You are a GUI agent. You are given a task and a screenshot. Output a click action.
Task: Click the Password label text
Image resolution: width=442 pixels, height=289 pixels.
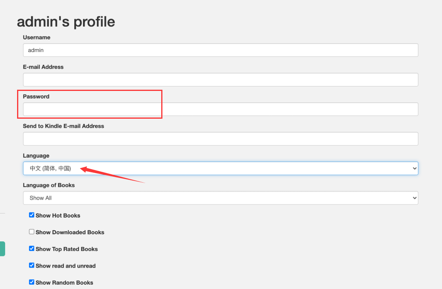36,96
